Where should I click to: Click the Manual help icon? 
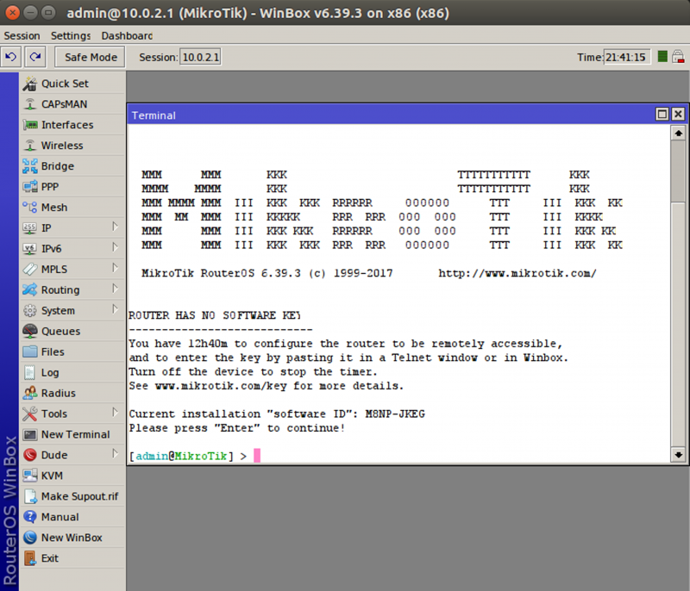pyautogui.click(x=30, y=517)
